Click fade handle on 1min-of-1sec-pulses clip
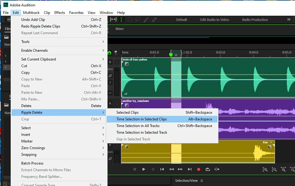The image size is (295, 186). coord(127,64)
